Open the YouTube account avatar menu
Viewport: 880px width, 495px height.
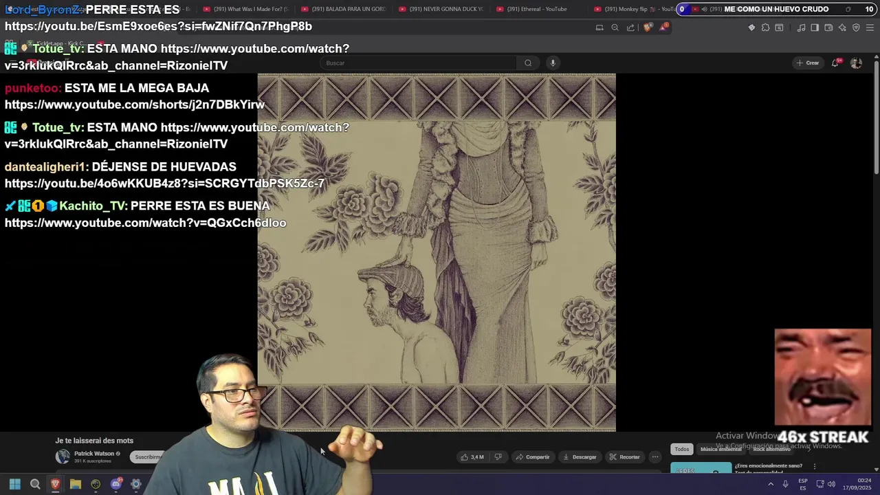pos(856,63)
